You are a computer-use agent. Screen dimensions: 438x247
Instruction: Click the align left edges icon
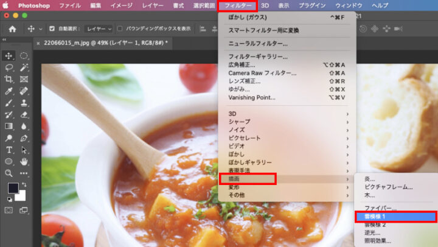(x=203, y=29)
